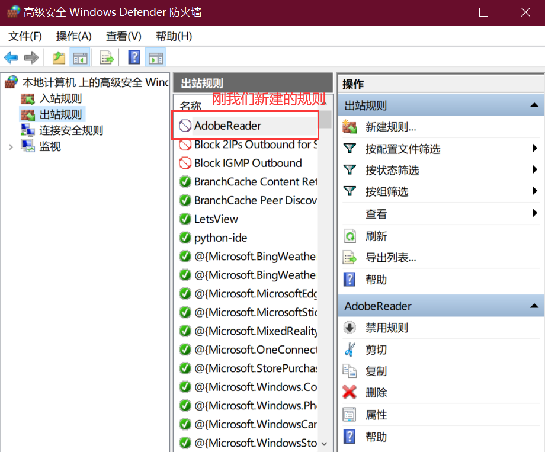The width and height of the screenshot is (545, 452).
Task: Click the export list toolbar icon
Action: [107, 57]
